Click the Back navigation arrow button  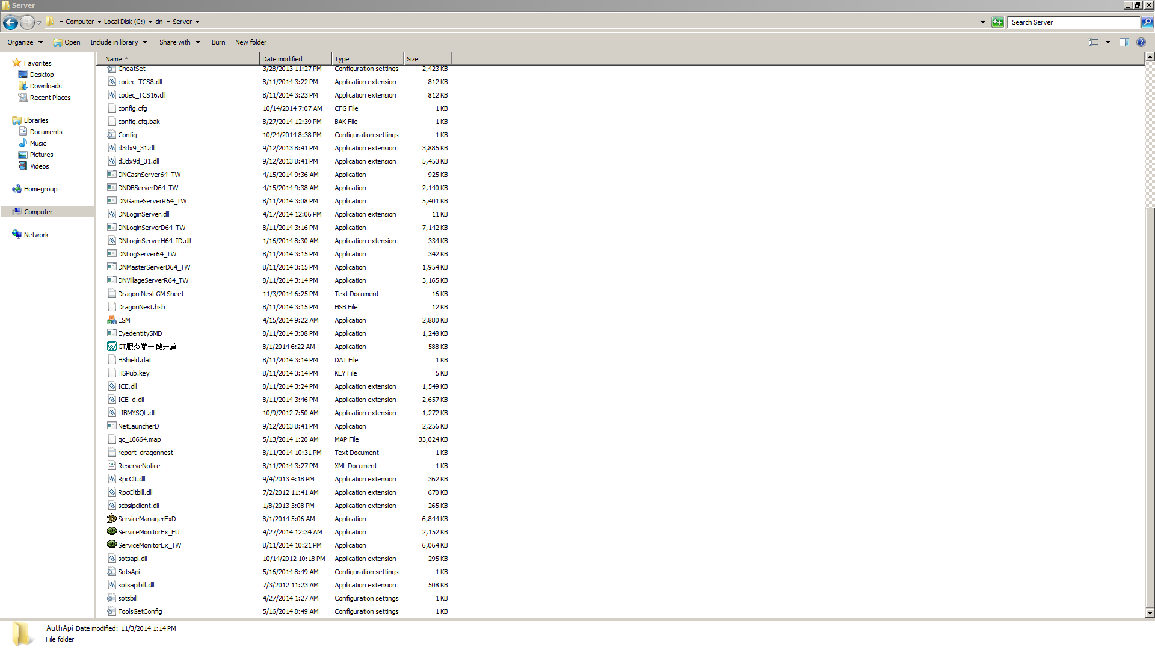coord(10,22)
